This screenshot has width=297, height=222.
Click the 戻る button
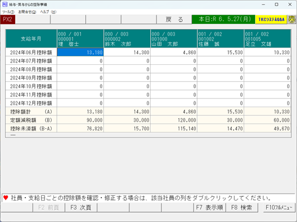tap(174, 19)
